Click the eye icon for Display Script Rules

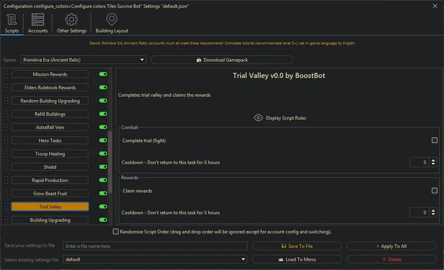[x=258, y=118]
